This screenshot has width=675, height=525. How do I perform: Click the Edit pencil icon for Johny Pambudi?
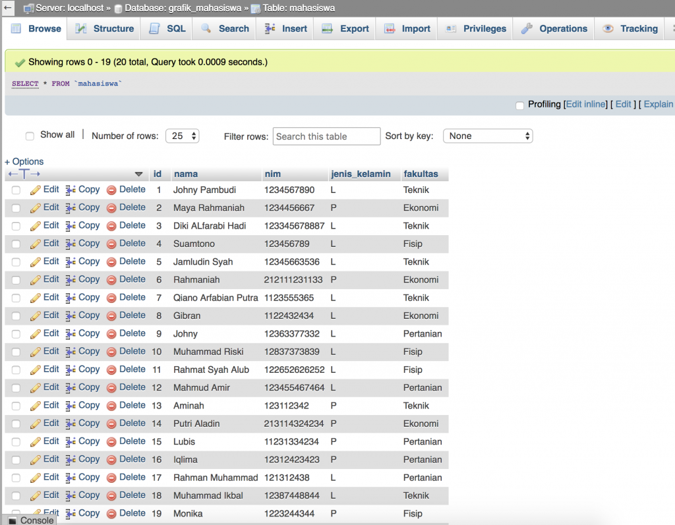(x=35, y=189)
